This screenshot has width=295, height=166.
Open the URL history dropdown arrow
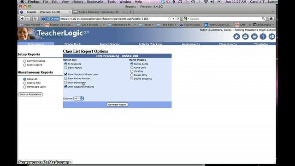click(x=173, y=19)
